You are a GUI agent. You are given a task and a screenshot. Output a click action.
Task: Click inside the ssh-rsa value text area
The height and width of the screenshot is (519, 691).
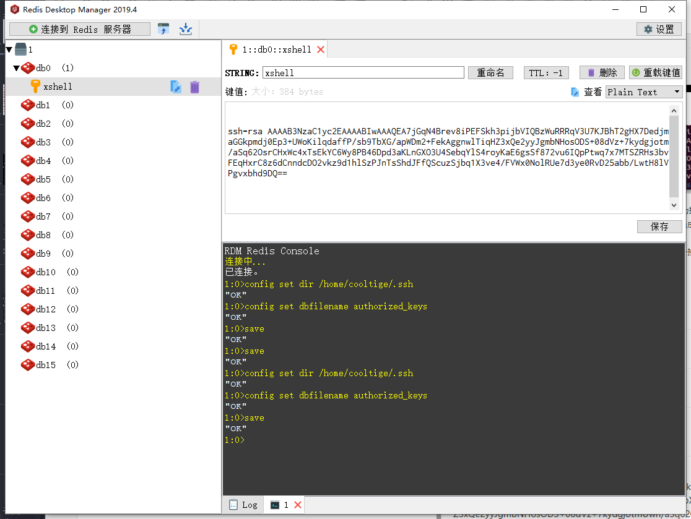point(447,158)
